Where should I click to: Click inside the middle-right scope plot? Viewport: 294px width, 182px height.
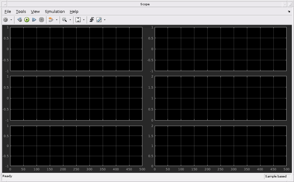pos(220,98)
